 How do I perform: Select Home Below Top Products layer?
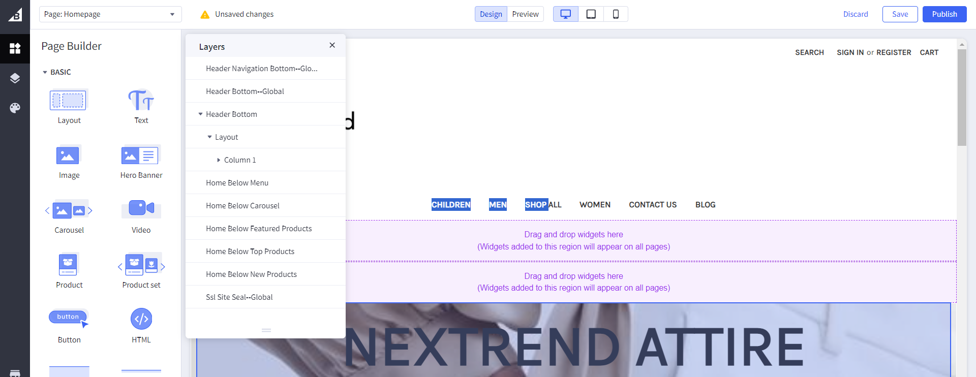[265, 252]
